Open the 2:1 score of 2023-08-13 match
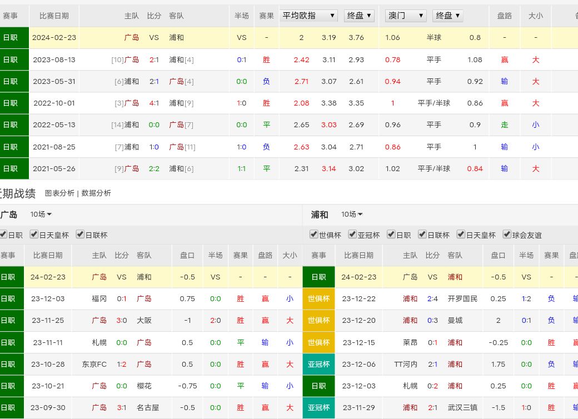Screen dimensions: 578x419 pos(154,59)
